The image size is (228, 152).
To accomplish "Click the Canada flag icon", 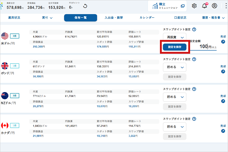I will 5,126.
